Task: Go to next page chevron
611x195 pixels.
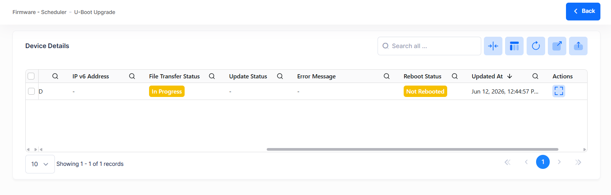Action: [x=559, y=162]
